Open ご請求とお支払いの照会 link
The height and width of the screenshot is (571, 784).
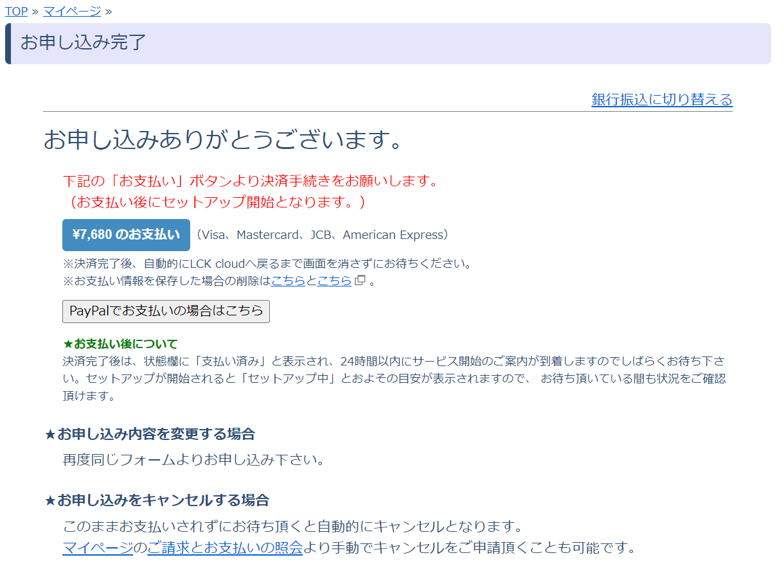tap(225, 548)
